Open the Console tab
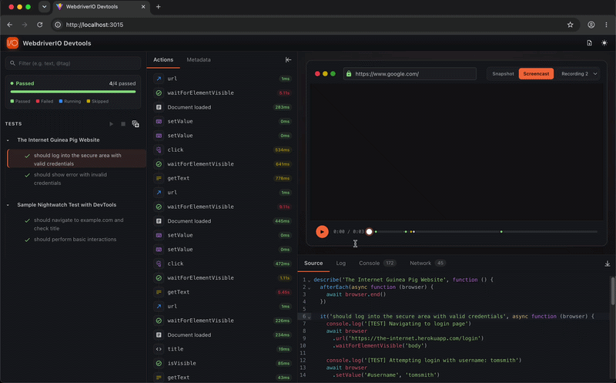Viewport: 616px width, 383px height. click(377, 263)
